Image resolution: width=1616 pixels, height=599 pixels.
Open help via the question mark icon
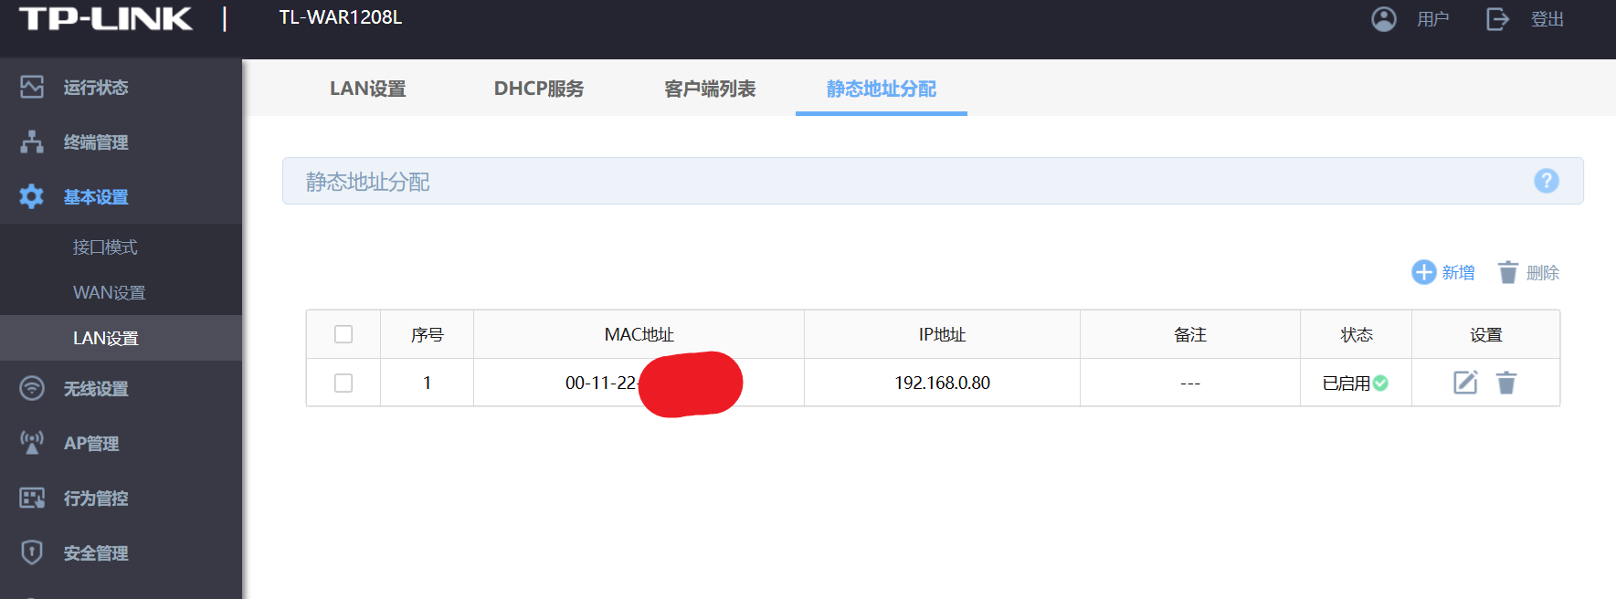click(1547, 181)
